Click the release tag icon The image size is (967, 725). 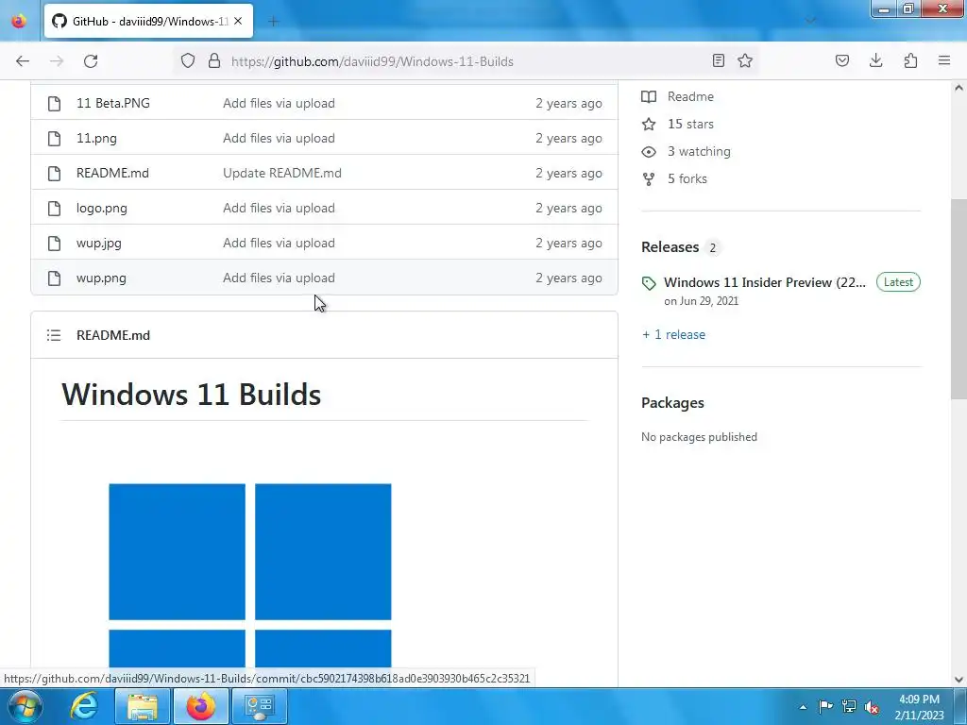point(649,283)
